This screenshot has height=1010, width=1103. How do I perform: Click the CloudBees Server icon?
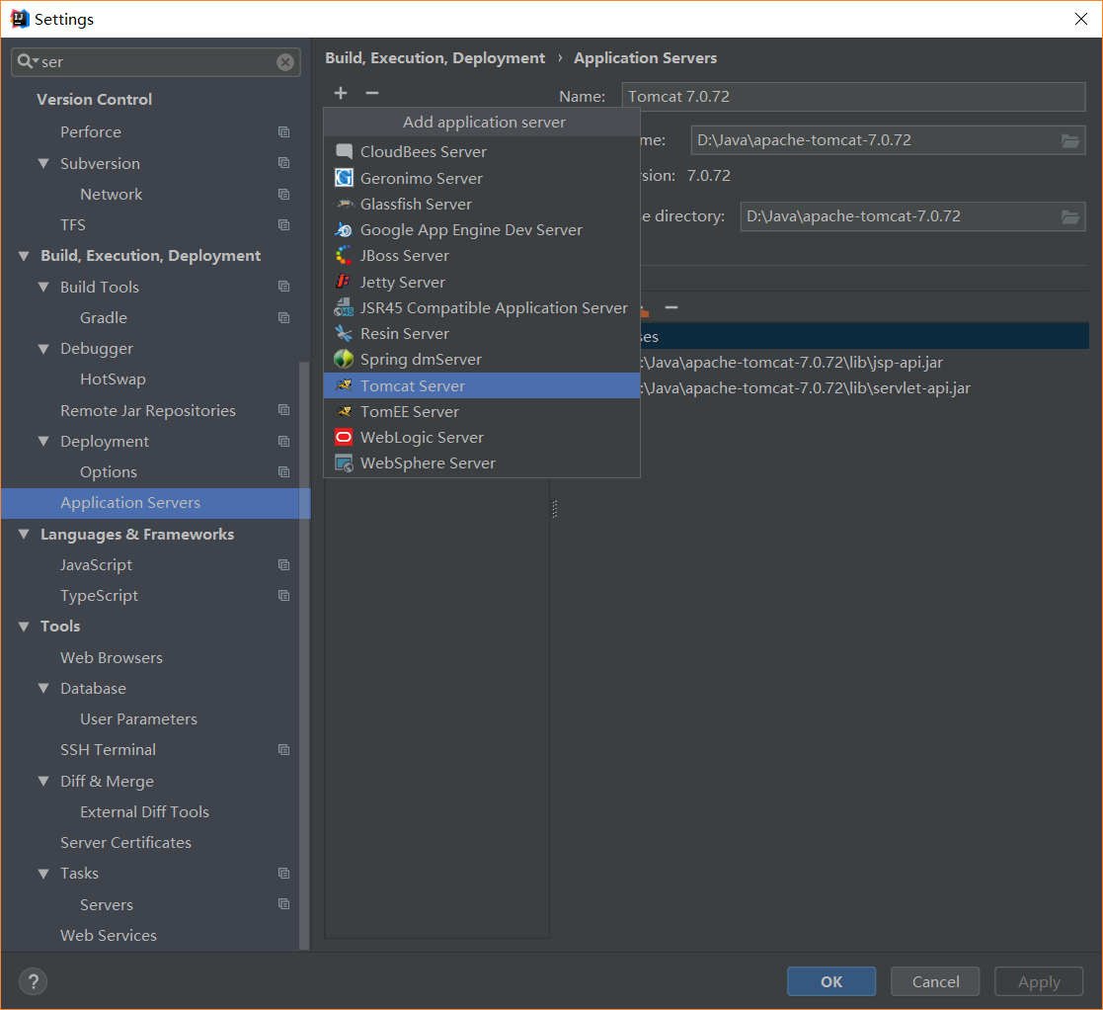point(344,151)
